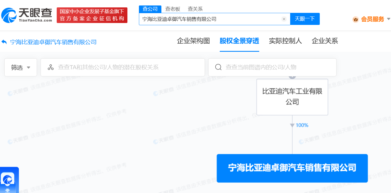This screenshot has height=193, width=391.
Task: Click the 天眼一下 search button
Action: coord(305,19)
